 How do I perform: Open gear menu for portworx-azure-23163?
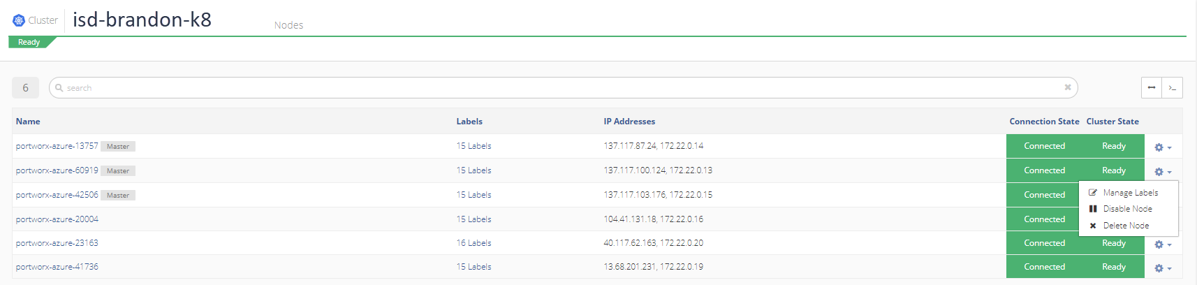click(1163, 244)
